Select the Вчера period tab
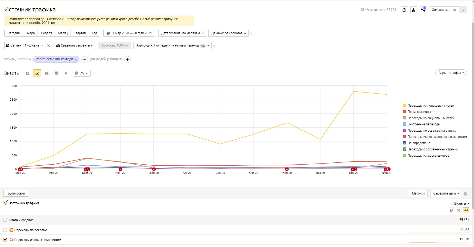Image resolution: width=474 pixels, height=247 pixels. click(30, 33)
